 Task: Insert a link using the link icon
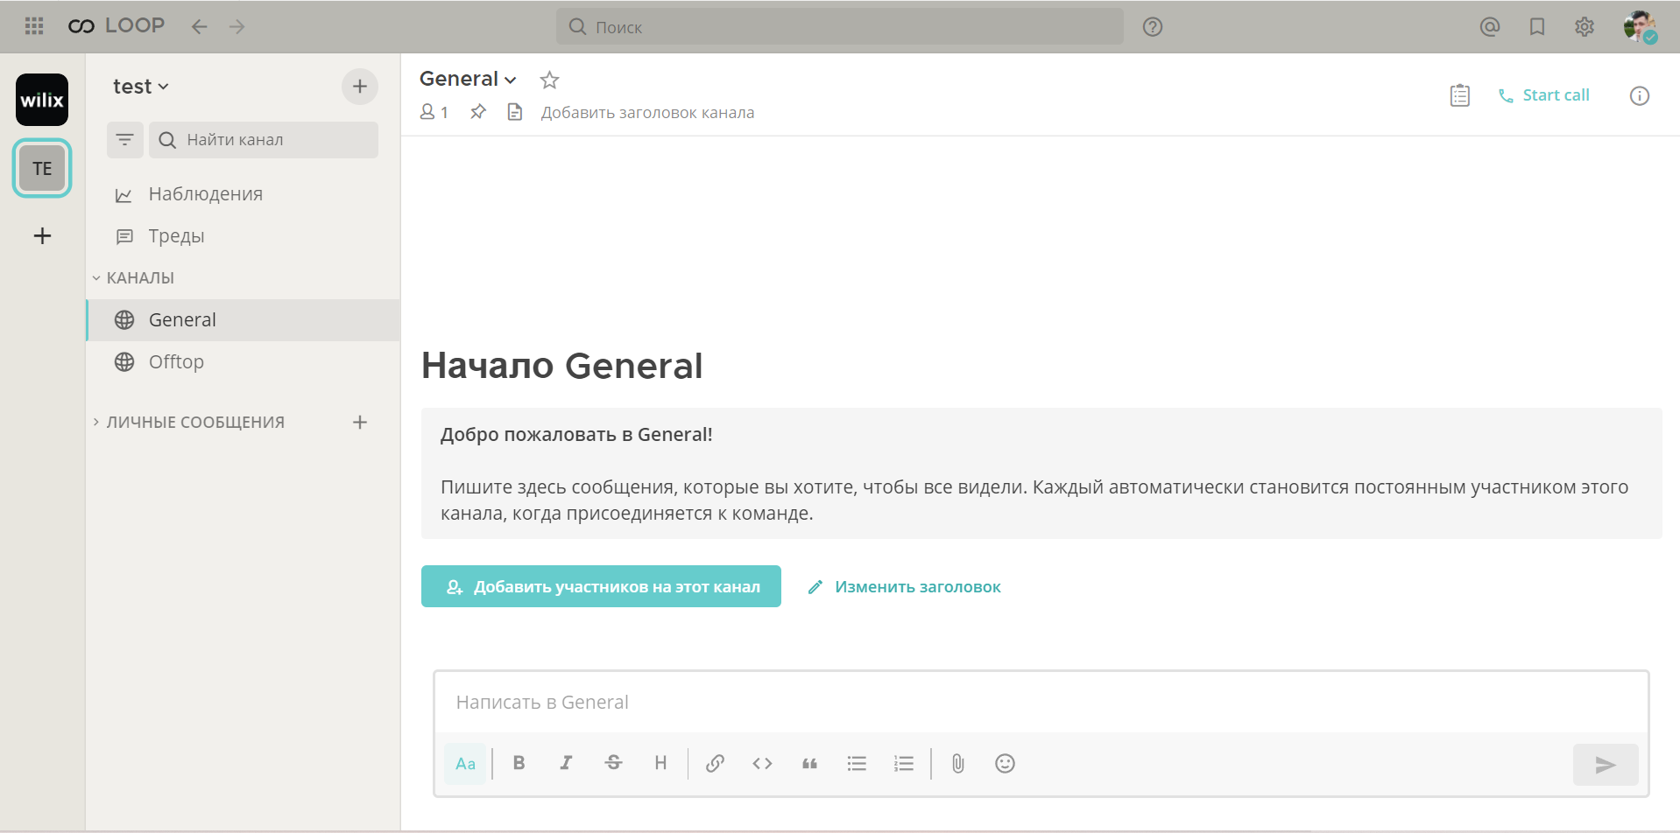[715, 763]
